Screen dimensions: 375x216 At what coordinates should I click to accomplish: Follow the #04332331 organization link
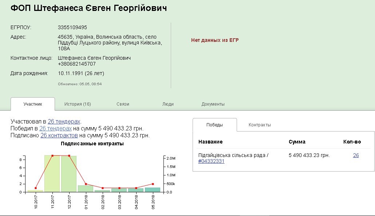(211, 161)
